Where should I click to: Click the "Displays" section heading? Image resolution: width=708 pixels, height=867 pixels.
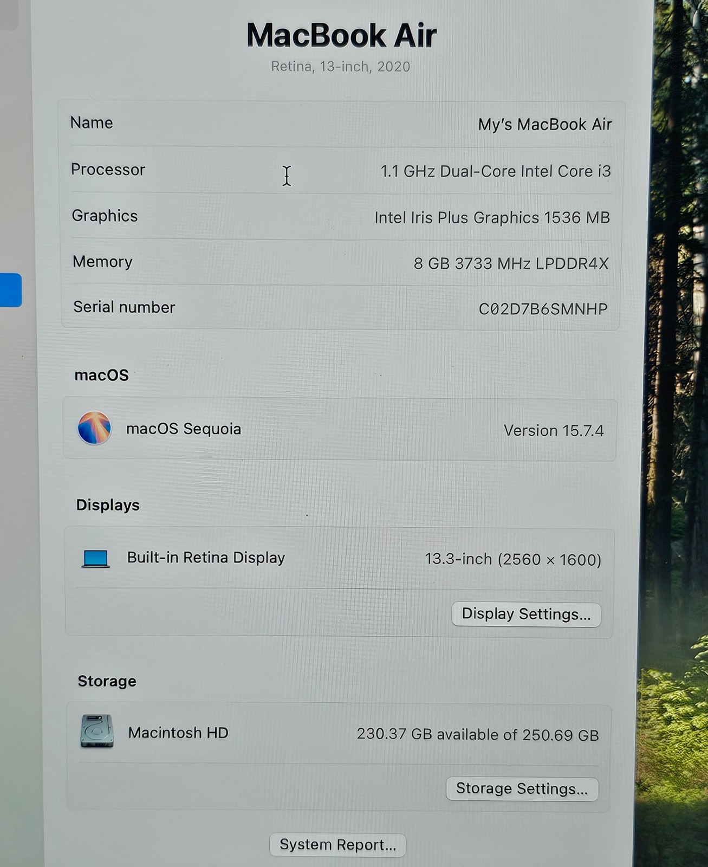108,505
